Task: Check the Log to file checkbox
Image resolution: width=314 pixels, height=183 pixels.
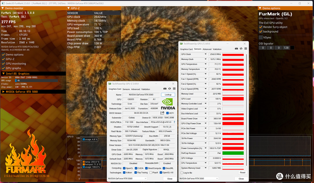Action: pyautogui.click(x=182, y=173)
